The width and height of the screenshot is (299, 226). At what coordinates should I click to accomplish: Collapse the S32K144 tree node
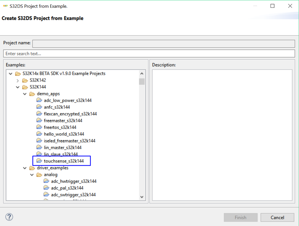coord(18,87)
